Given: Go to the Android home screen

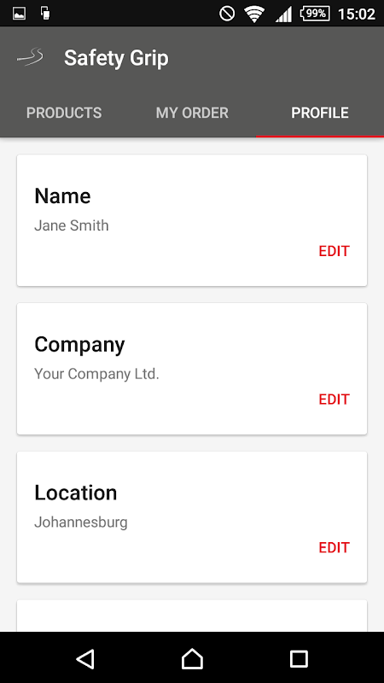Looking at the screenshot, I should (192, 658).
